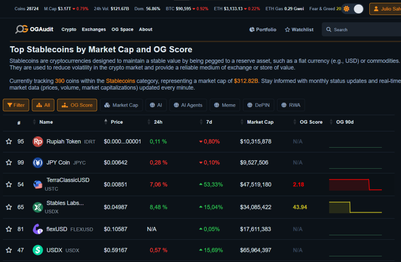401x262 pixels.
Task: Star USDX rank 47 for watchlist
Action: [x=9, y=250]
